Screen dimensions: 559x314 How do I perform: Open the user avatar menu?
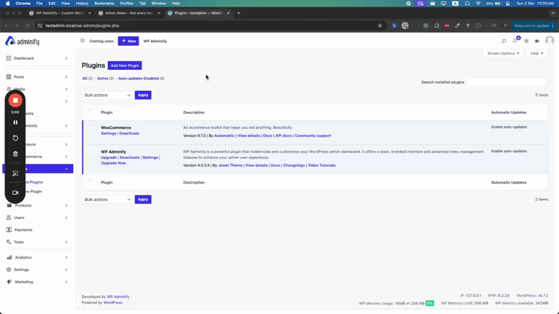coord(549,41)
